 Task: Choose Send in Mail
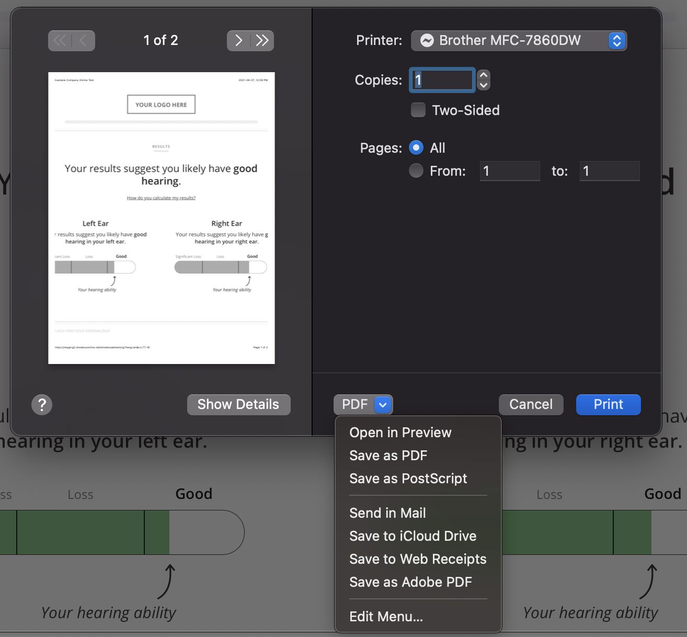coord(418,513)
